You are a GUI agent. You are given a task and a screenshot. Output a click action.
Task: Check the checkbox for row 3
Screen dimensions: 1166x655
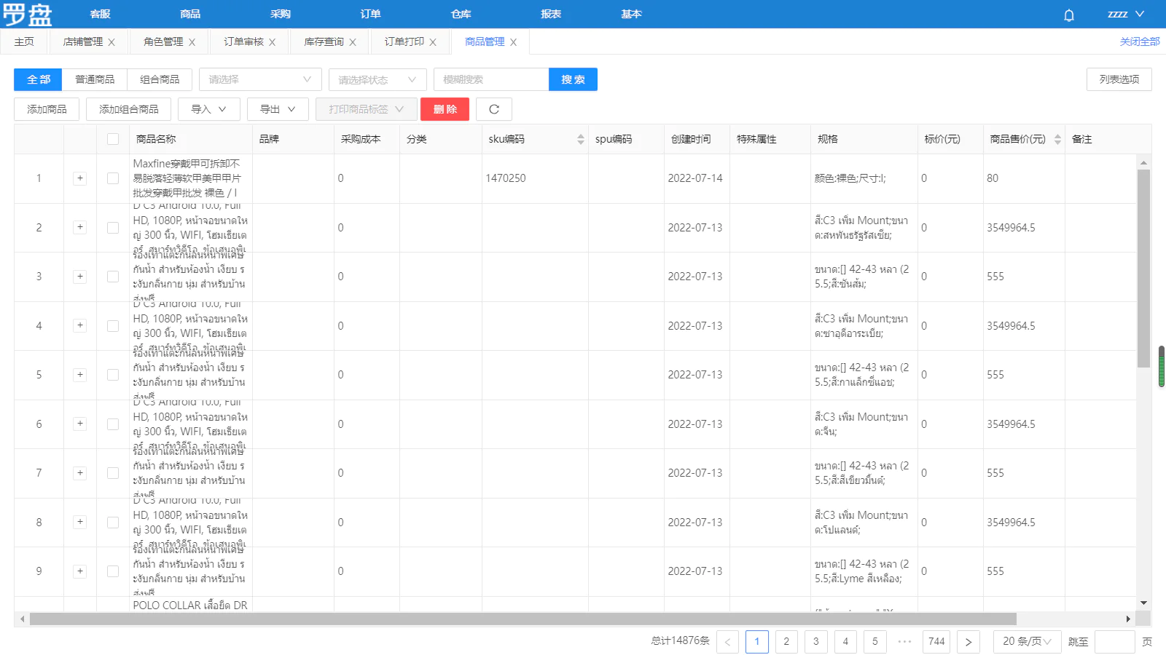[x=113, y=277]
